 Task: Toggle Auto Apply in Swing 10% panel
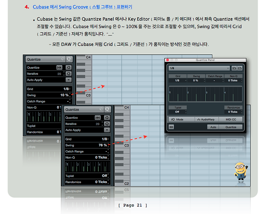(68, 80)
